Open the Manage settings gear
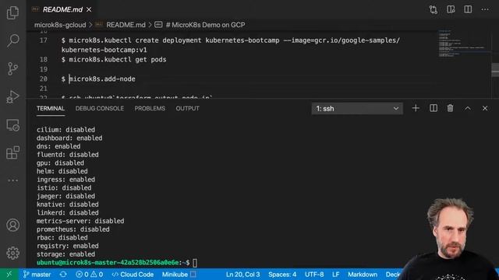 tap(12, 253)
